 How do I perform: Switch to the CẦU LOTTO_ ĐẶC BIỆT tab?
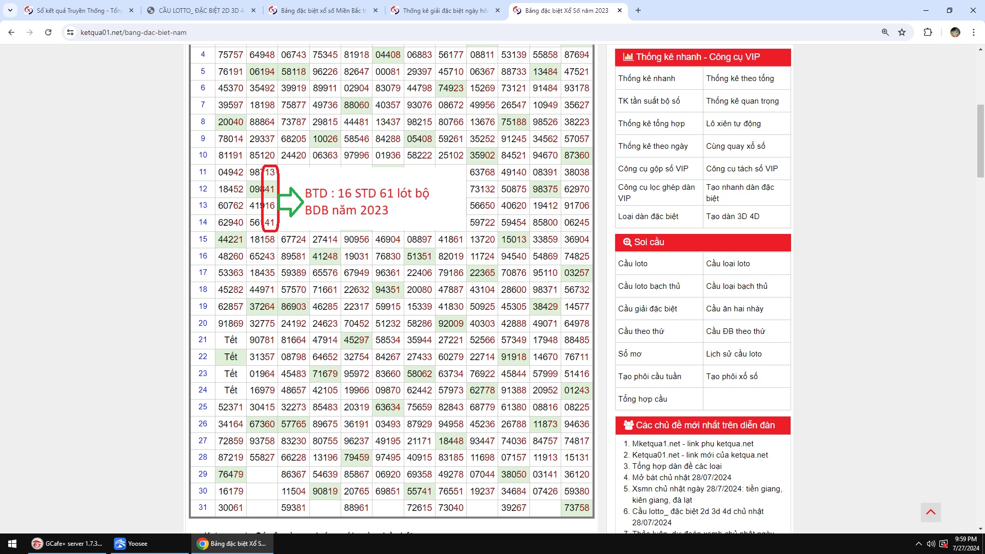(x=201, y=10)
